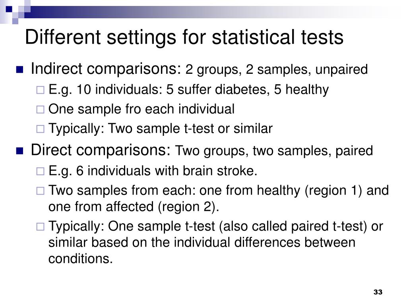Viewport: 407px width, 305px height.
Task: Click the line '5 suffer diabetes, 5 healthy'
Action: click(x=247, y=90)
